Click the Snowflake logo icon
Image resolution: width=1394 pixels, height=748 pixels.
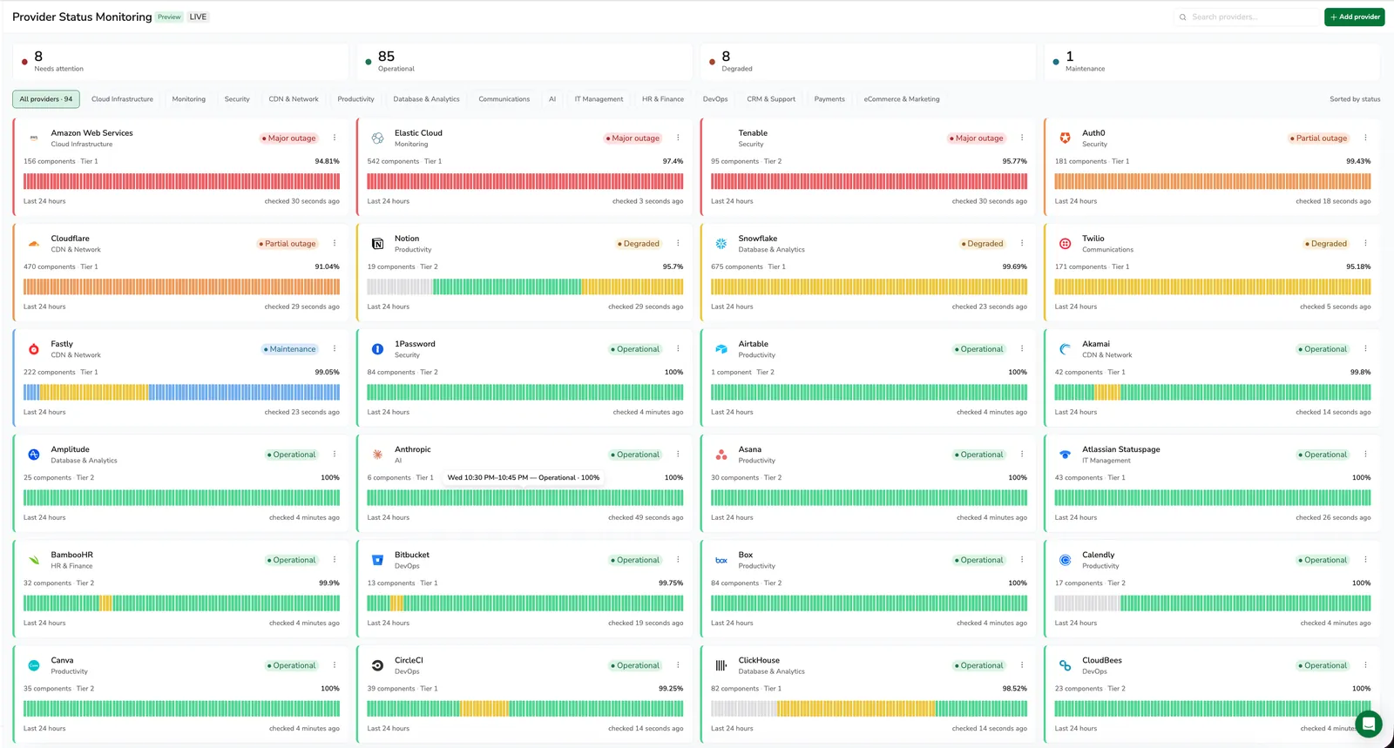coord(721,244)
